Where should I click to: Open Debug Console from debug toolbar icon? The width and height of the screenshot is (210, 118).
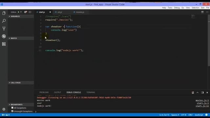click(30, 12)
